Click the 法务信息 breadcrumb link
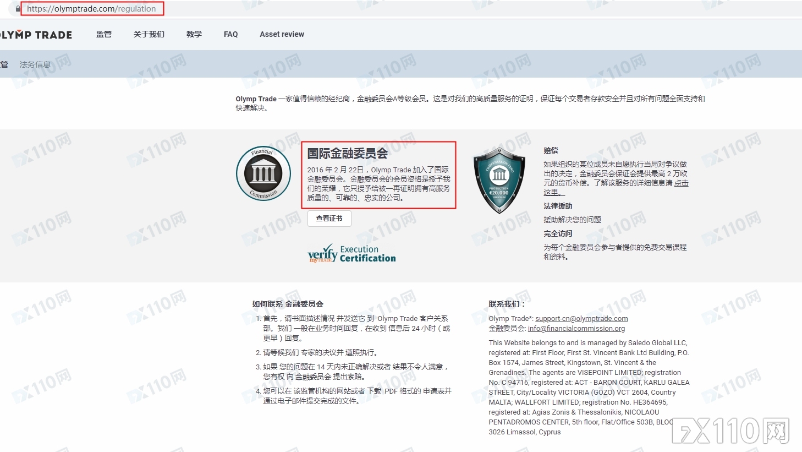This screenshot has height=452, width=802. click(35, 64)
